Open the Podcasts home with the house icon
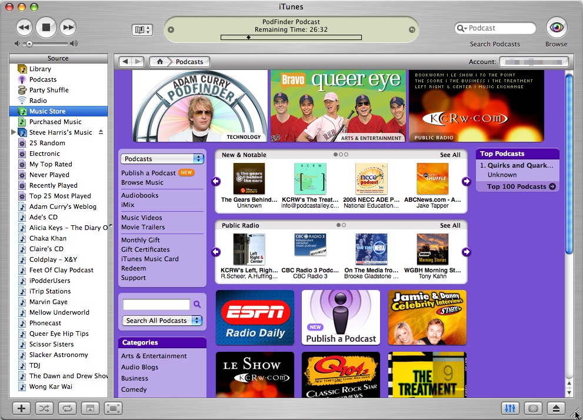 [159, 61]
